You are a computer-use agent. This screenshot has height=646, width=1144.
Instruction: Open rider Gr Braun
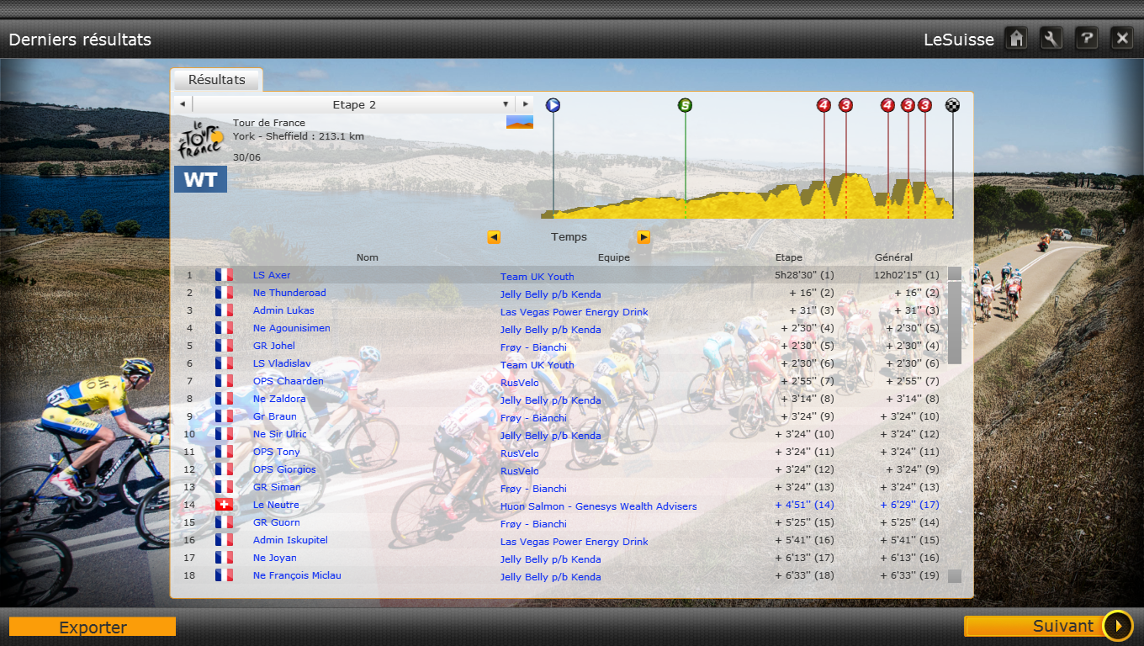point(275,416)
